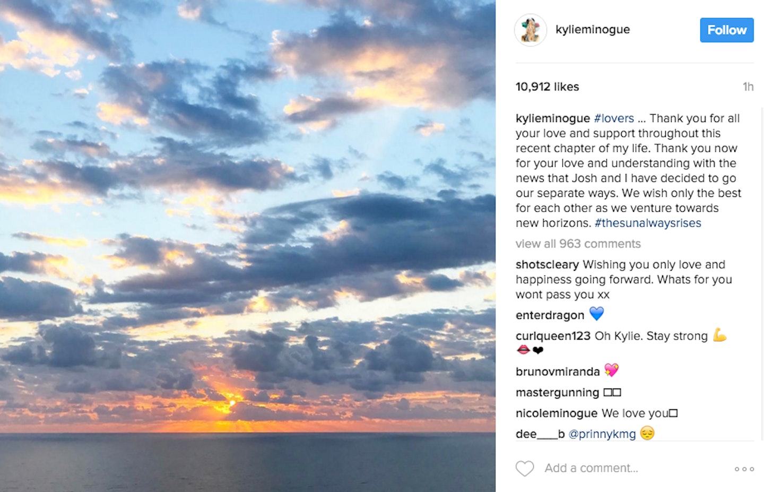Open the #thesunalwaysrises hashtag

tap(648, 223)
